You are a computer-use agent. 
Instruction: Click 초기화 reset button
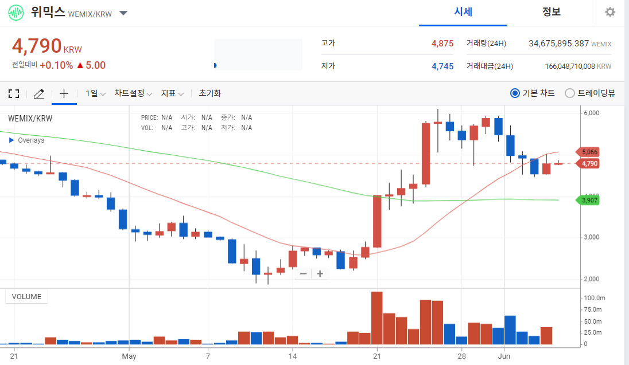tap(210, 93)
